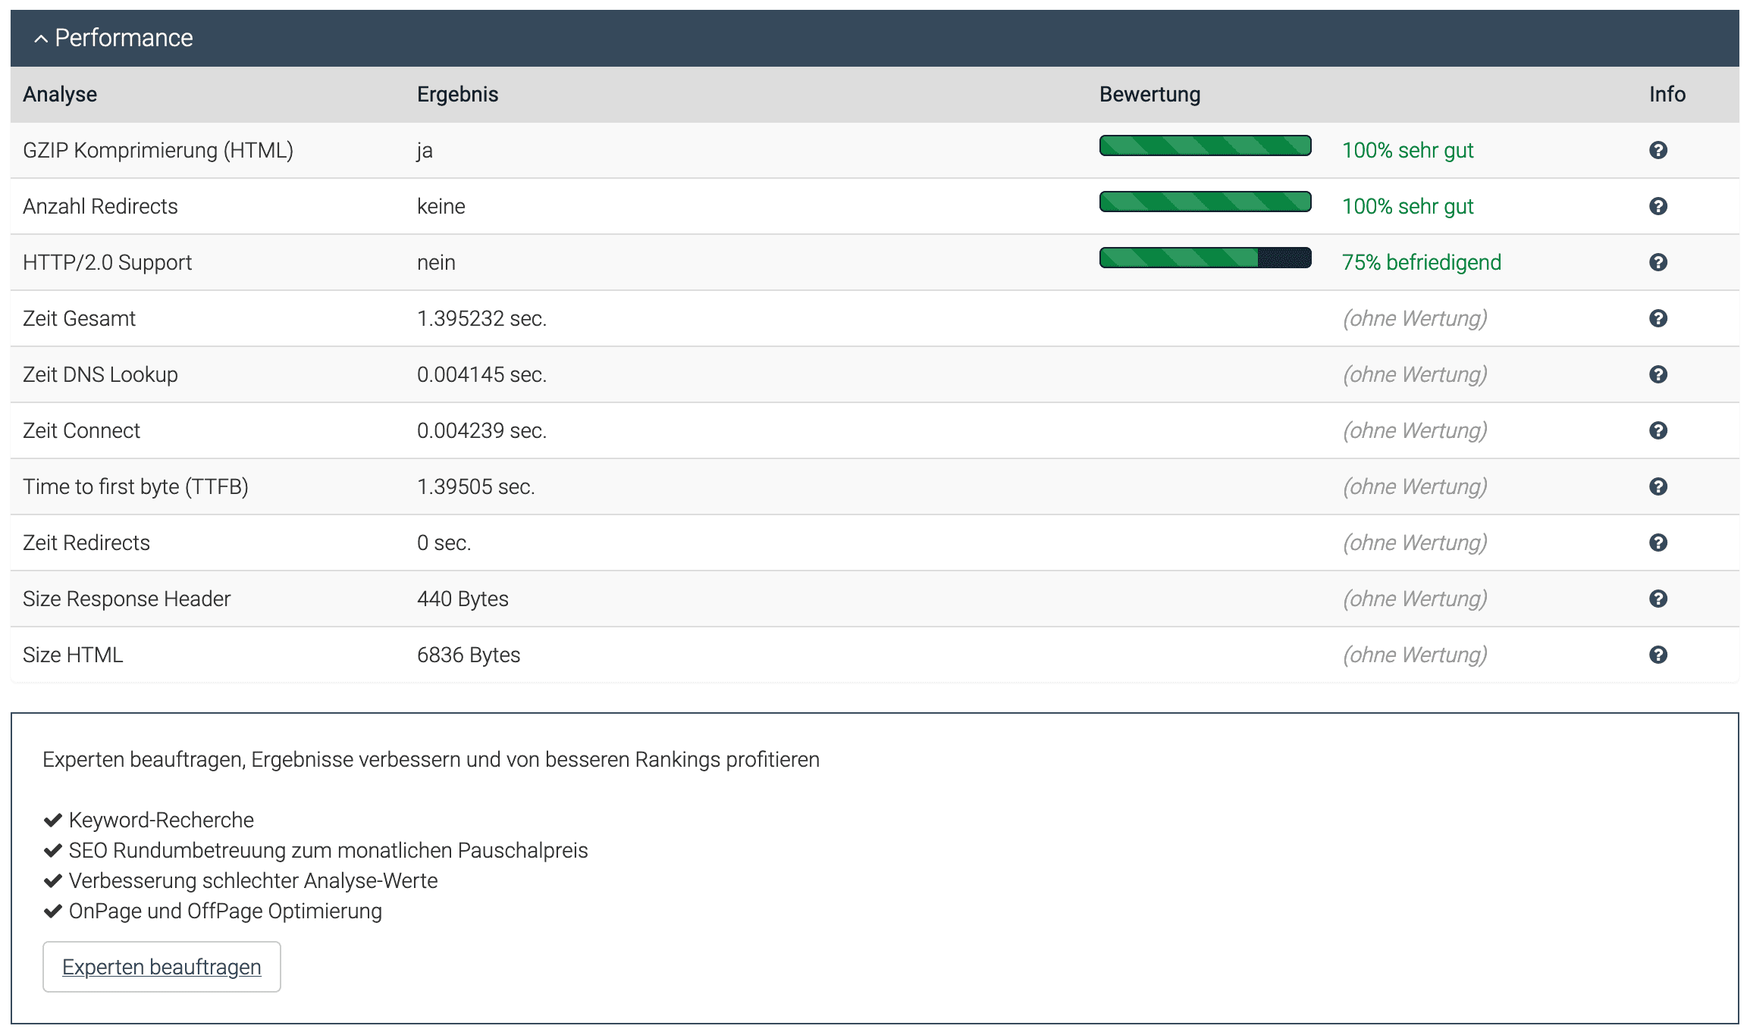
Task: Show info about Size Response Header
Action: 1657,599
